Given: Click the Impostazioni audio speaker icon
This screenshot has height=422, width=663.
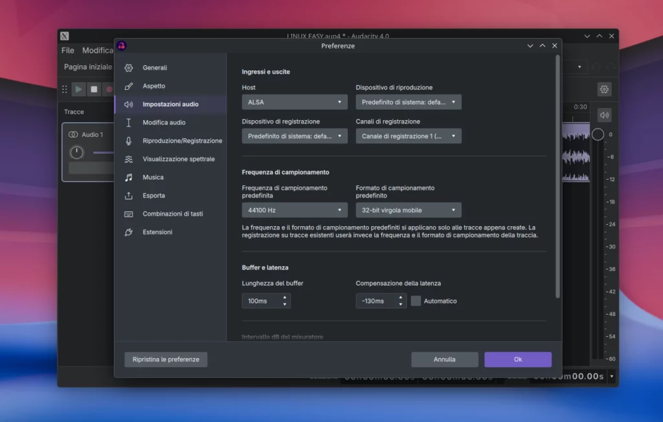Looking at the screenshot, I should click(x=129, y=104).
